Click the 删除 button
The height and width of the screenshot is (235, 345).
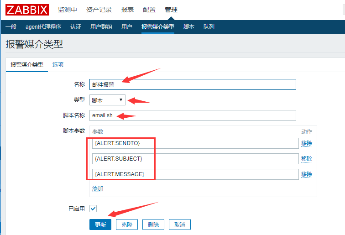(153, 225)
